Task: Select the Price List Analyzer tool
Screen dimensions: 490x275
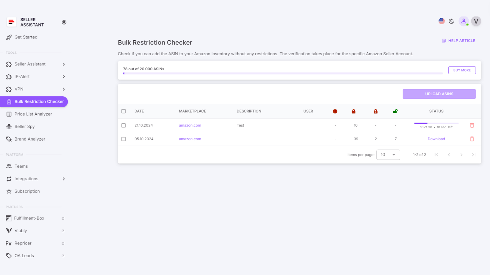Action: [33, 114]
